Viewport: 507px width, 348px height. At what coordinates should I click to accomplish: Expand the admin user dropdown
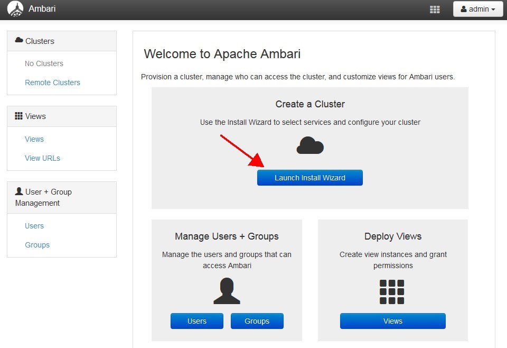(477, 9)
